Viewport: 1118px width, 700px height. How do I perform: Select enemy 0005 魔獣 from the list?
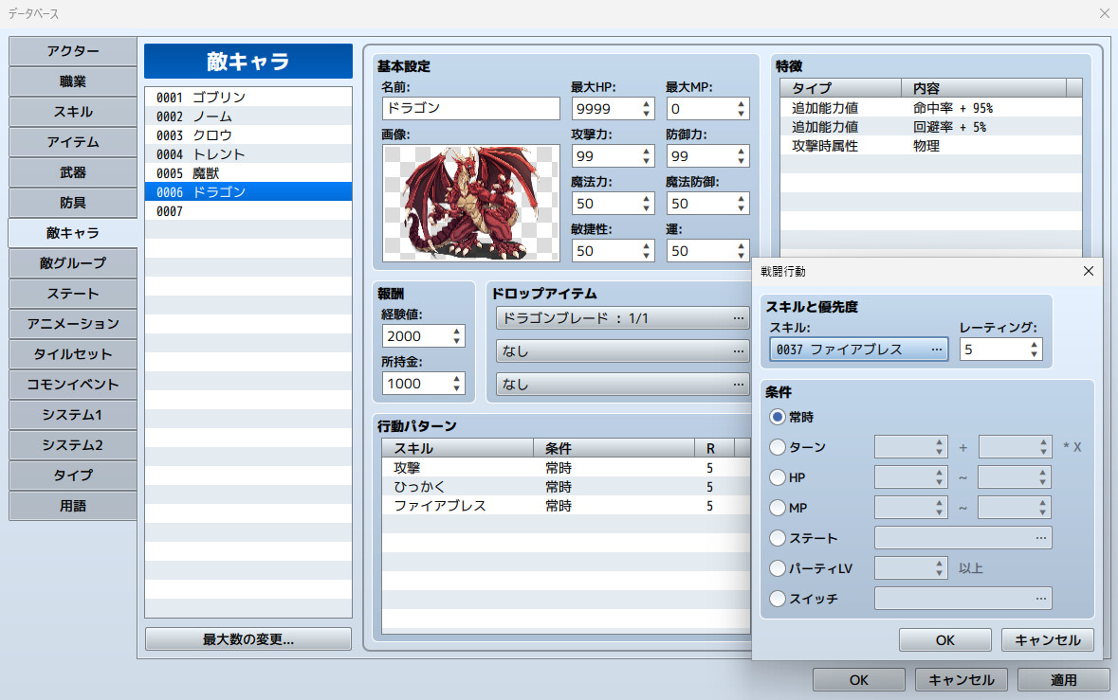click(x=218, y=172)
